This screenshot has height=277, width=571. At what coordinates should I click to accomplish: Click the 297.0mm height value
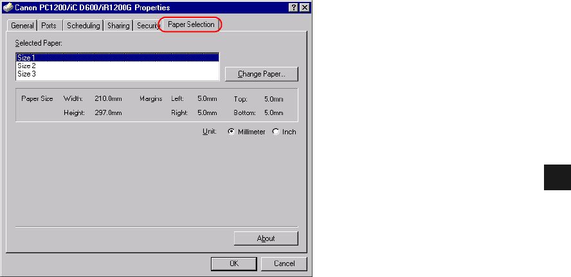[x=108, y=113]
